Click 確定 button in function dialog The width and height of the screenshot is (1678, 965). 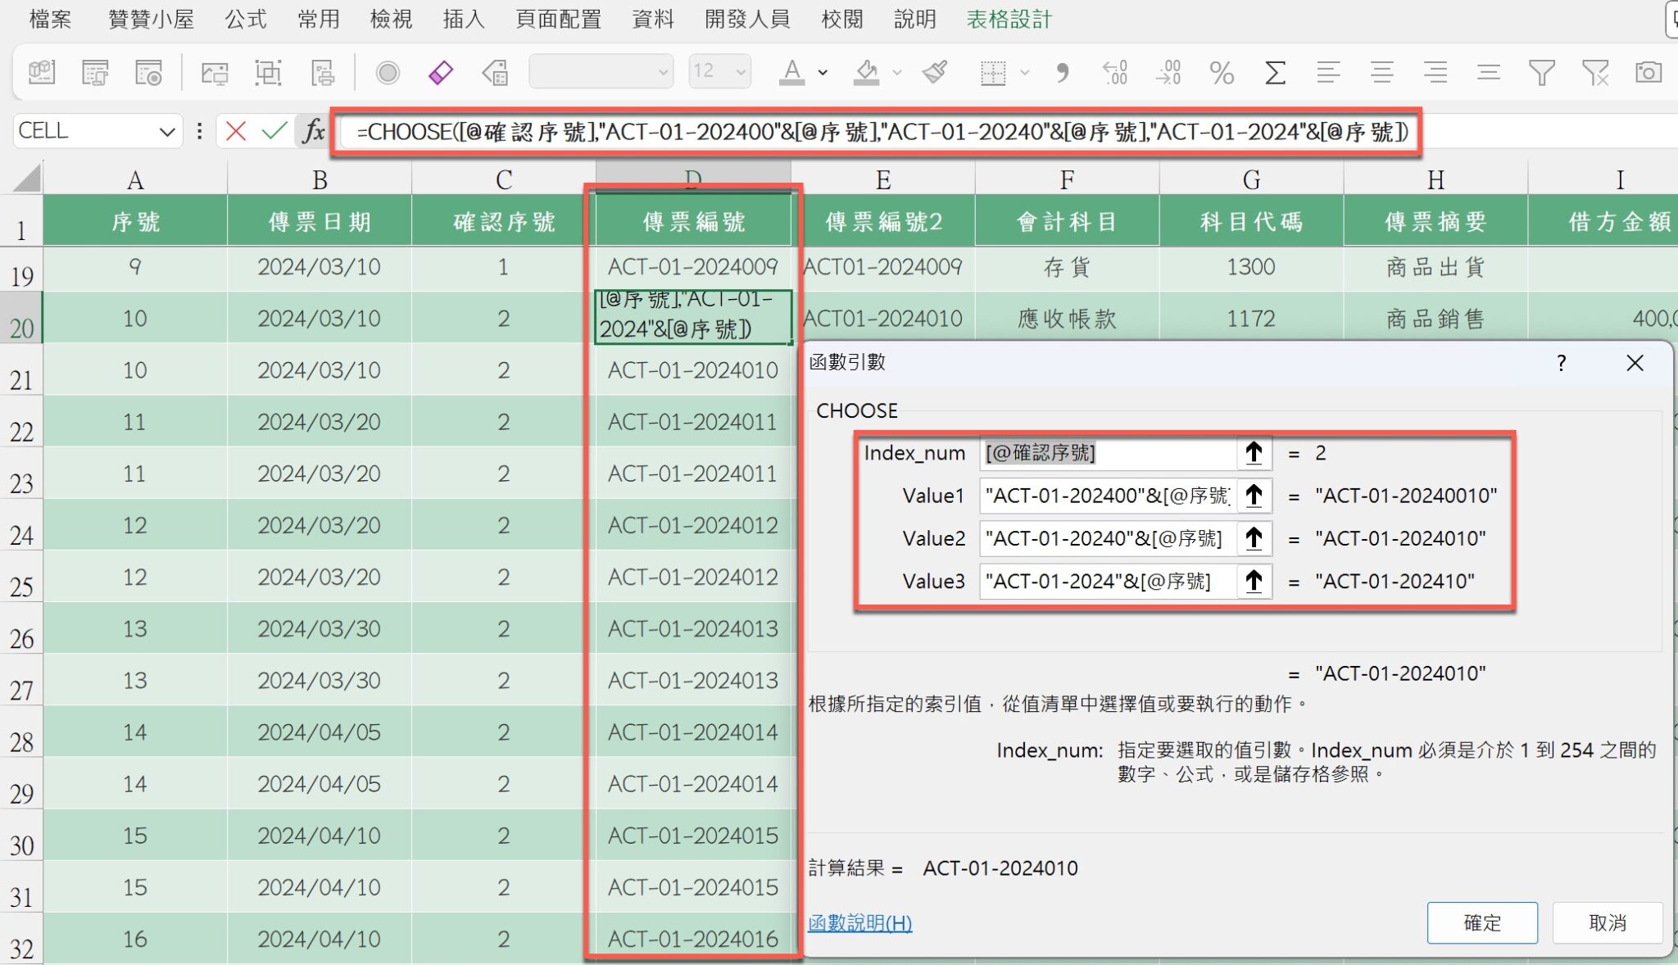click(x=1482, y=923)
